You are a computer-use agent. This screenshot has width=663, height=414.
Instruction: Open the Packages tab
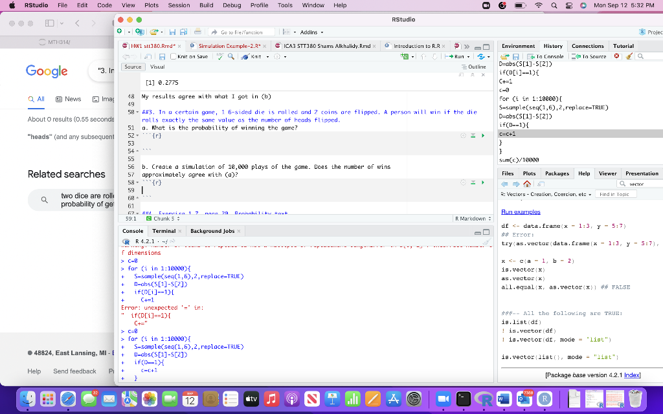click(x=557, y=173)
